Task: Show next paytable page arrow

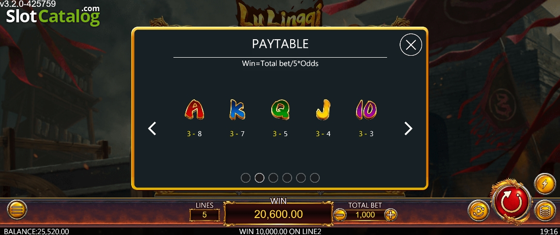Action: pyautogui.click(x=408, y=128)
